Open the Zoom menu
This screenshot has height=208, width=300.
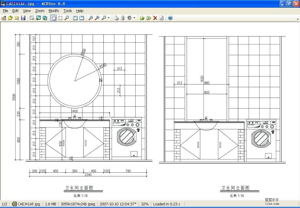[40, 11]
